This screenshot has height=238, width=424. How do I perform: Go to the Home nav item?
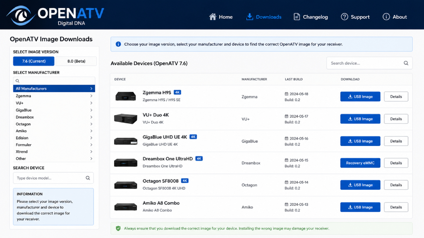click(x=221, y=17)
